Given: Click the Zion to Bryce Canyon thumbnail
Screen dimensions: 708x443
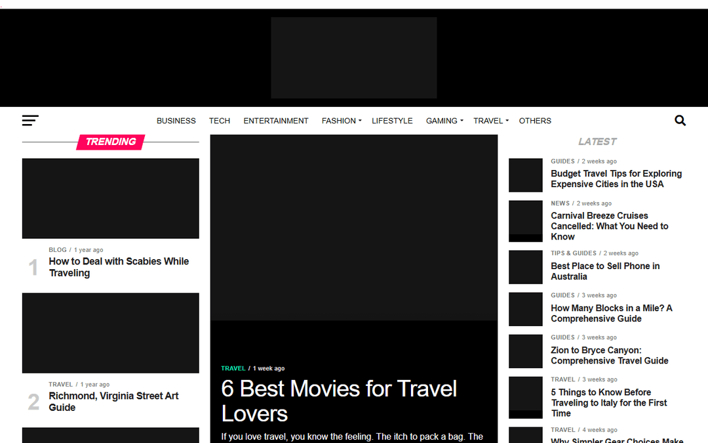Looking at the screenshot, I should (526, 351).
